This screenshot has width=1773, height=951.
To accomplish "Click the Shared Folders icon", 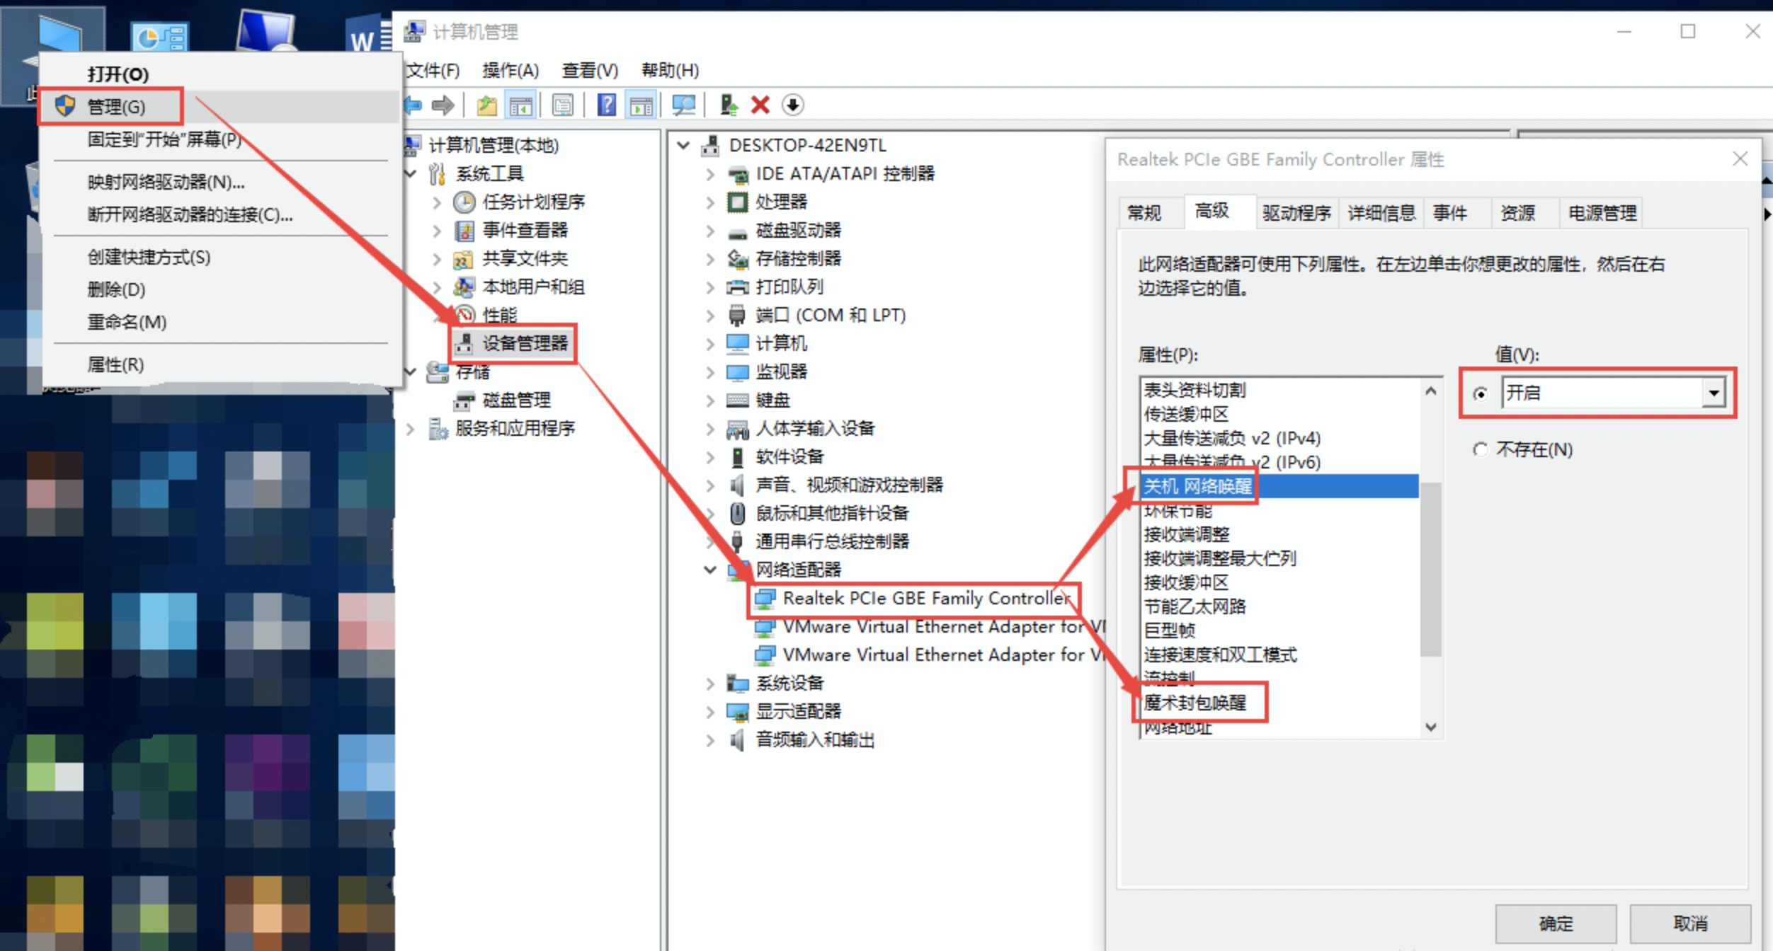I will 463,259.
